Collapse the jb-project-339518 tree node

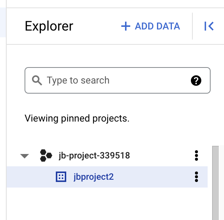pyautogui.click(x=25, y=156)
